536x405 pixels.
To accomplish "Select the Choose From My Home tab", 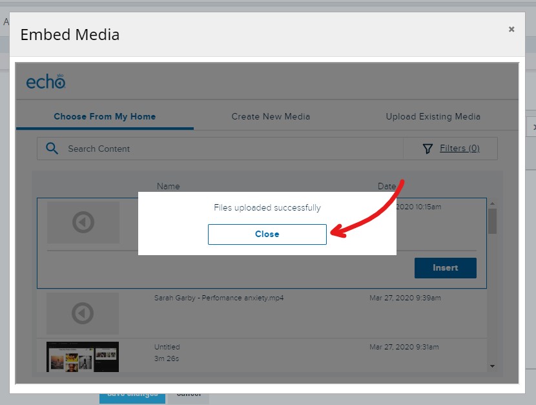I will [x=105, y=116].
